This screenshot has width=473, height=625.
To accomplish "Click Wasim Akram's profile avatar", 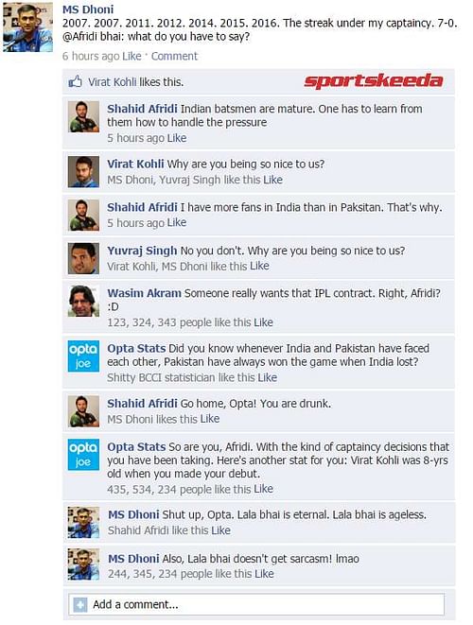I will tap(83, 301).
